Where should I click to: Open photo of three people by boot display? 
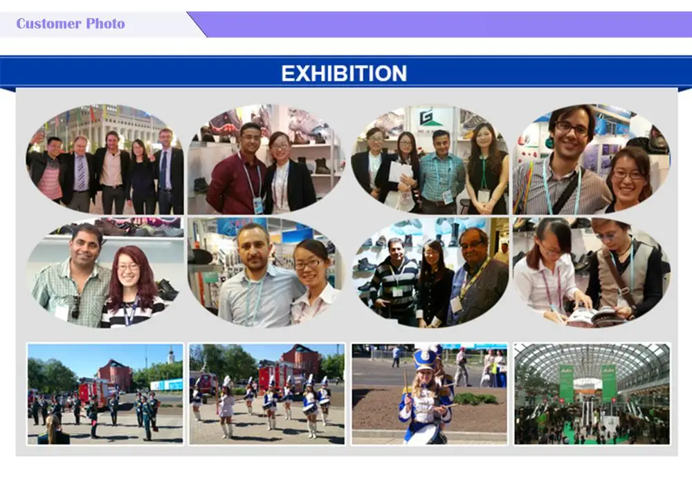click(430, 272)
